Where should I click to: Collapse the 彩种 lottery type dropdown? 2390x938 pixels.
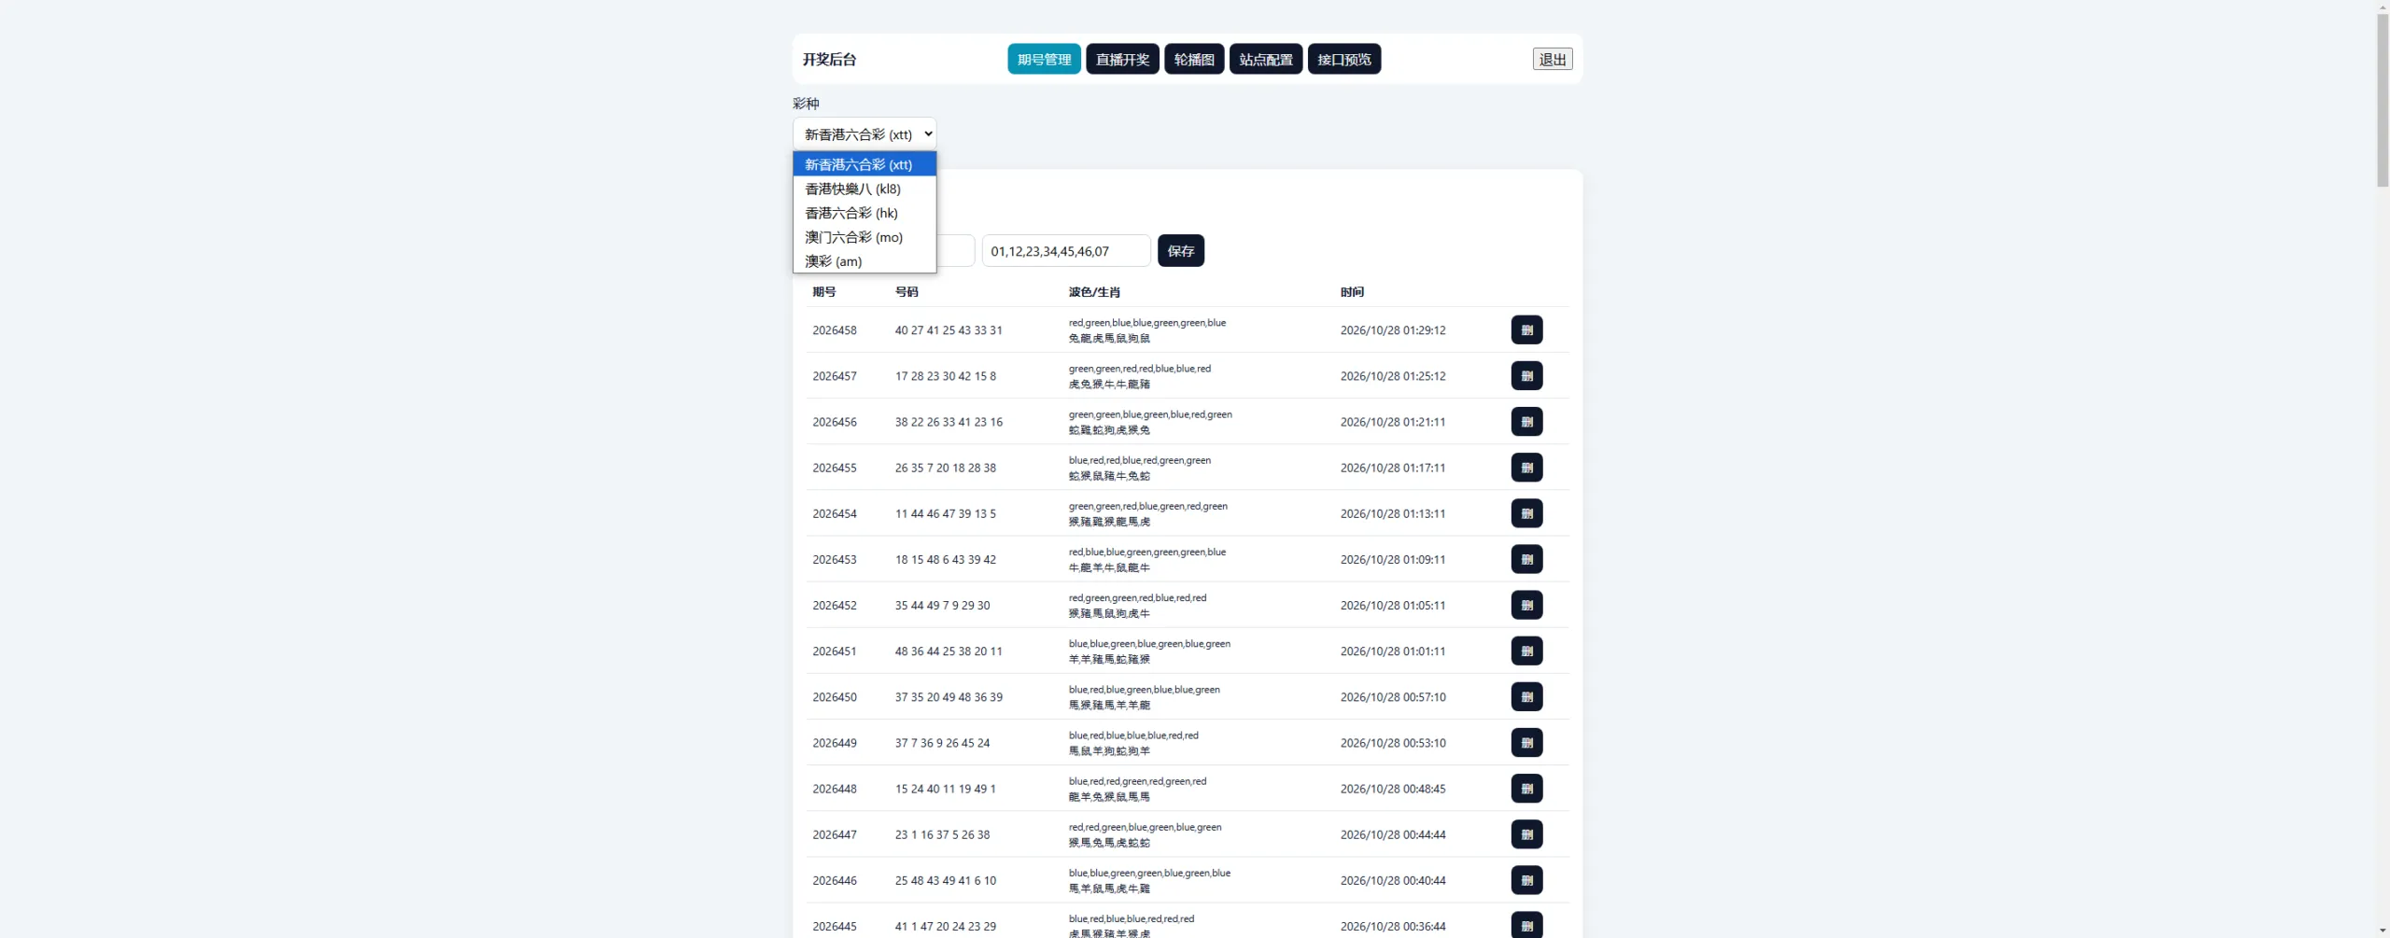pyautogui.click(x=865, y=133)
